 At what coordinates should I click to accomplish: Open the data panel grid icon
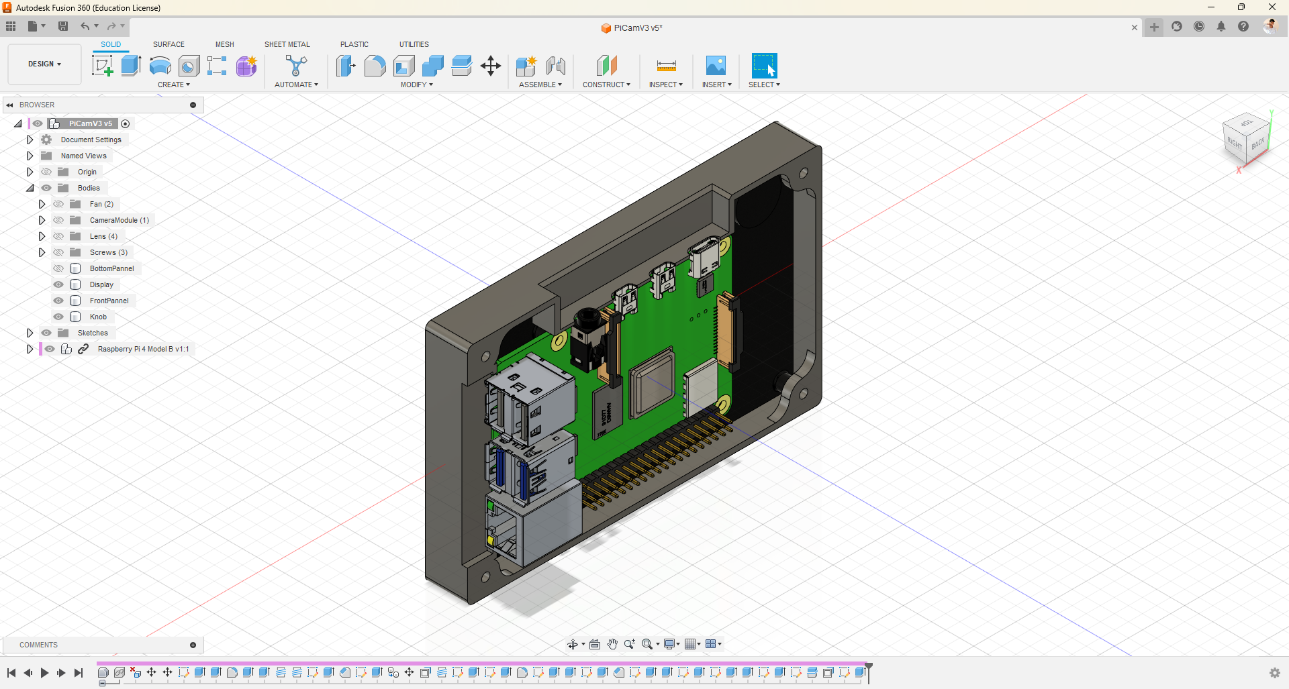[11, 26]
